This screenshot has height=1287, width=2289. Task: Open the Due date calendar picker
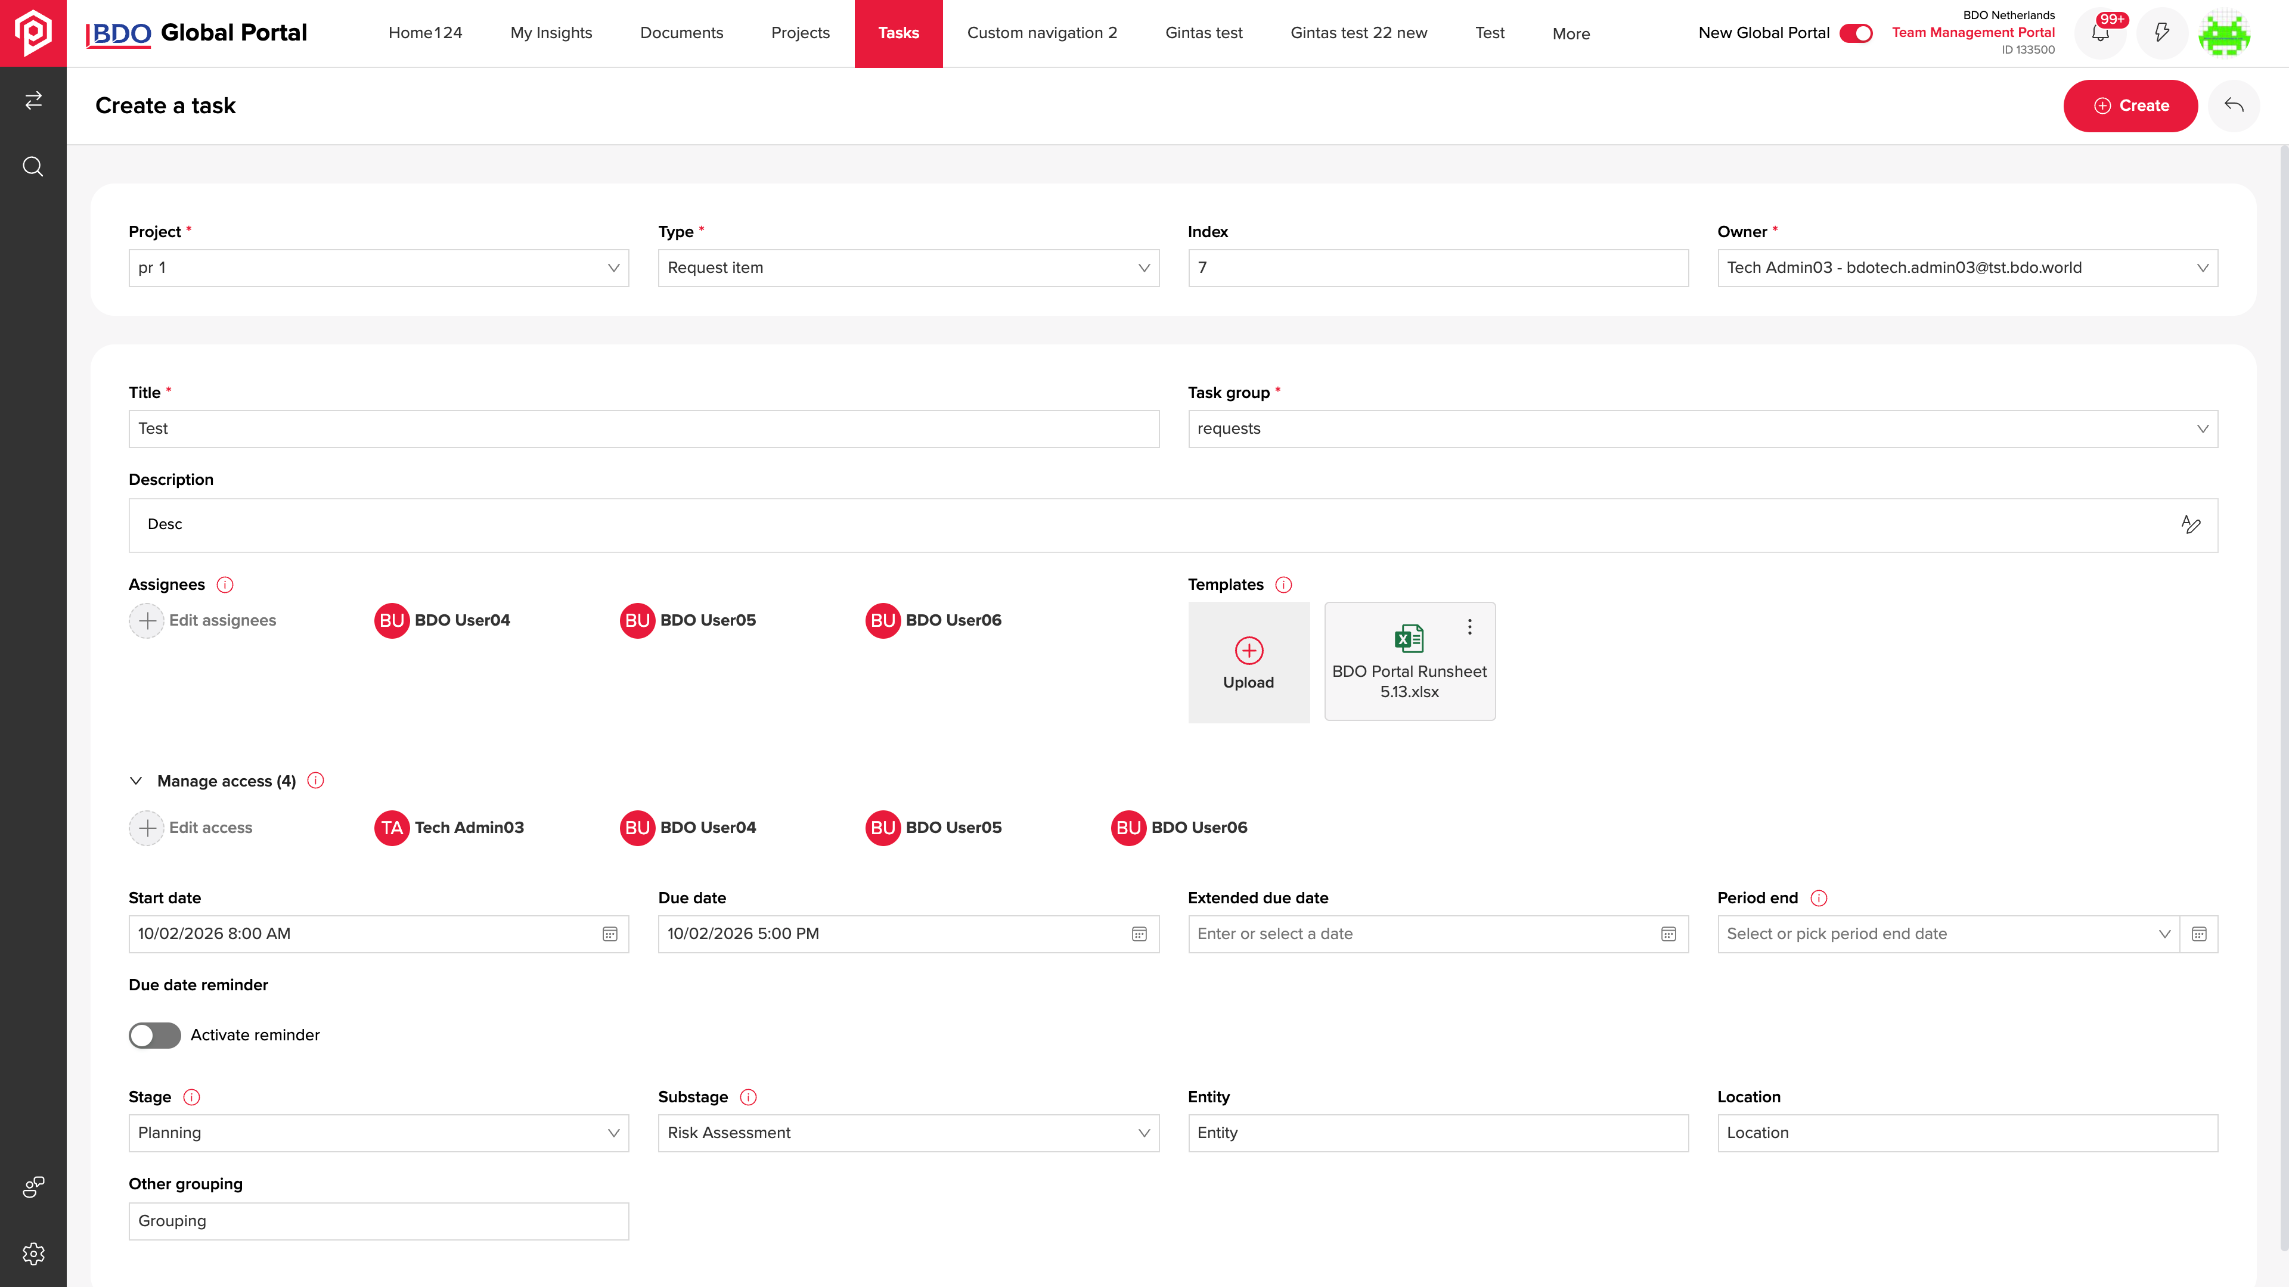click(x=1139, y=934)
